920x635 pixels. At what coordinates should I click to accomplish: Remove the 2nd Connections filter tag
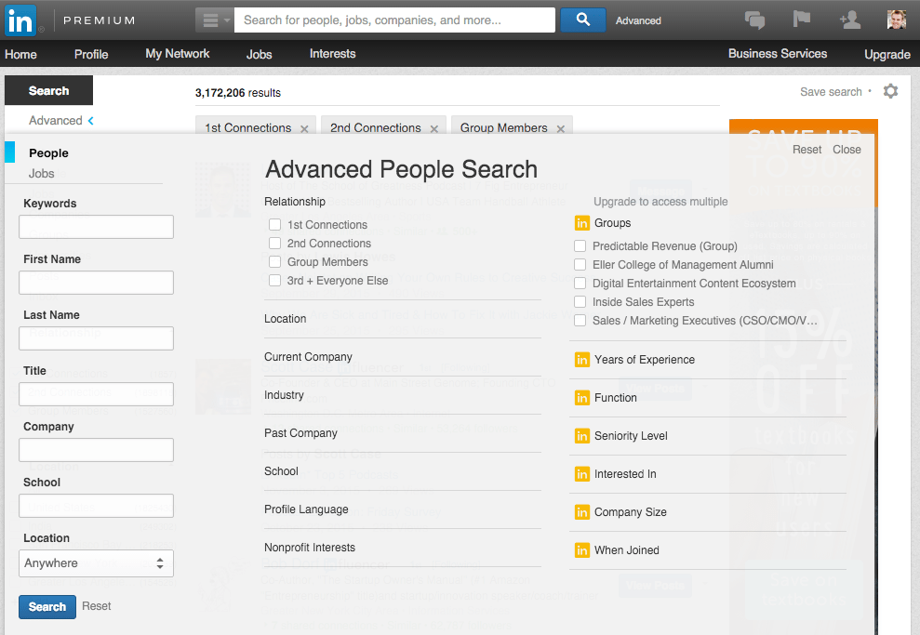tap(434, 129)
